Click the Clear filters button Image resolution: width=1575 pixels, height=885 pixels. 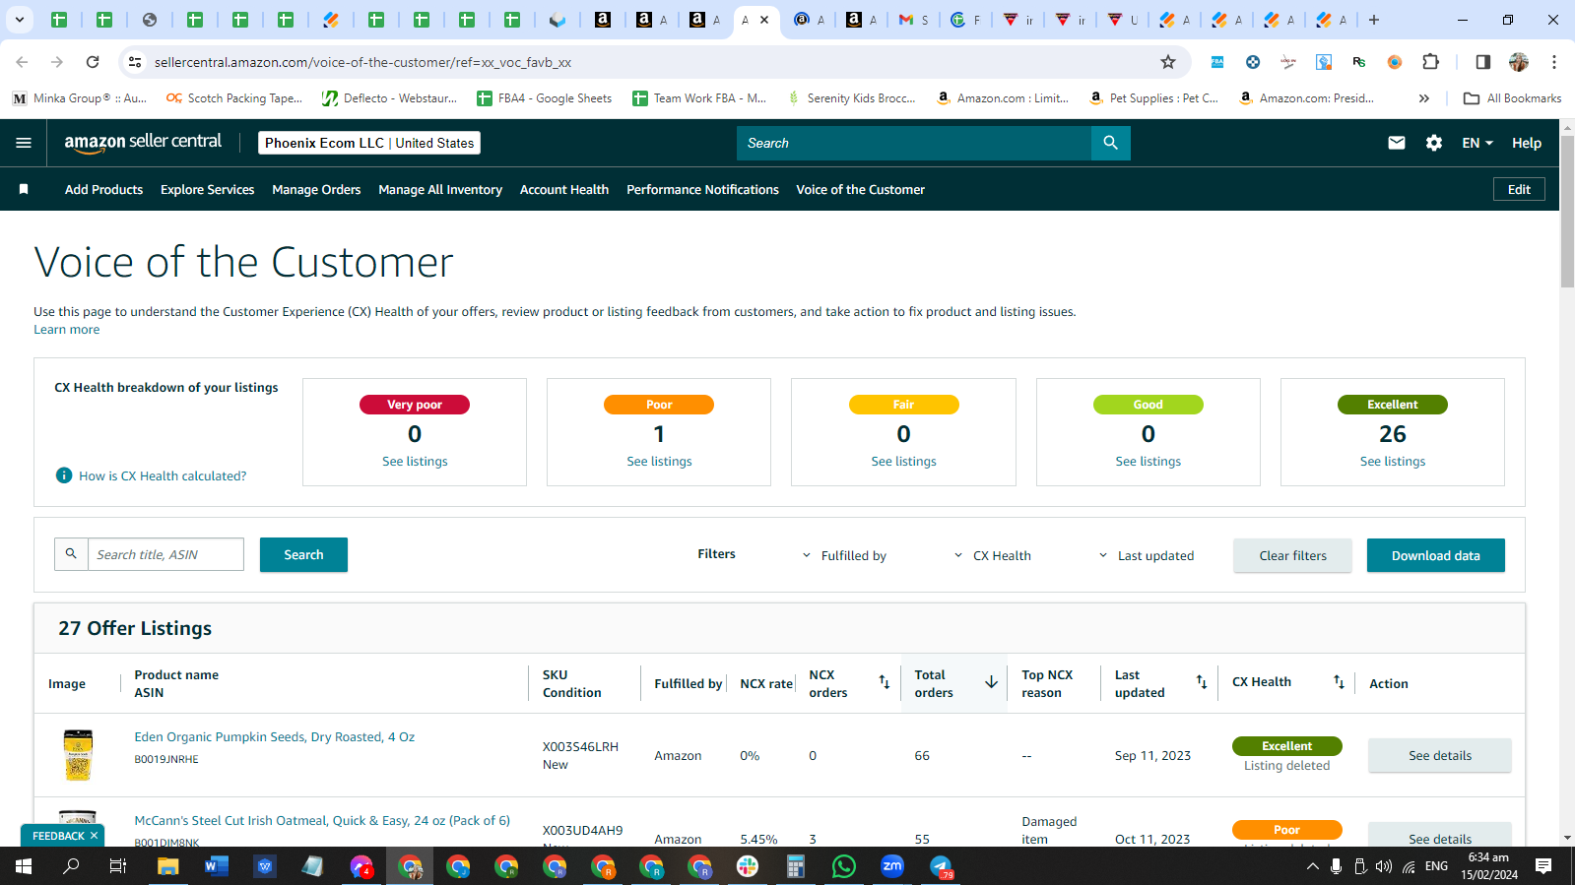point(1292,555)
